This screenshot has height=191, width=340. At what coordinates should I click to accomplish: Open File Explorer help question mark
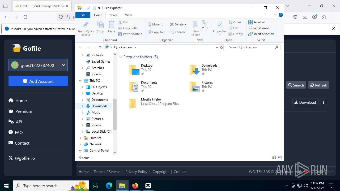tap(280, 15)
